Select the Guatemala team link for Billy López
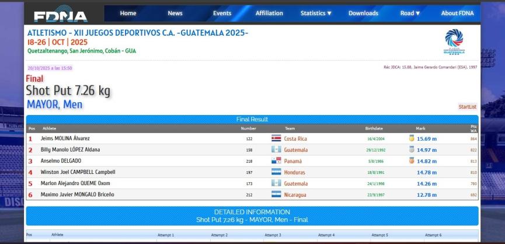The height and width of the screenshot is (244, 505). pyautogui.click(x=295, y=150)
